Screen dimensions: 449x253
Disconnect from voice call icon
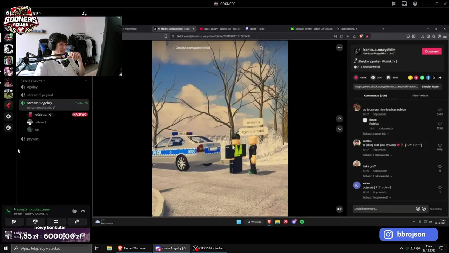[83, 211]
